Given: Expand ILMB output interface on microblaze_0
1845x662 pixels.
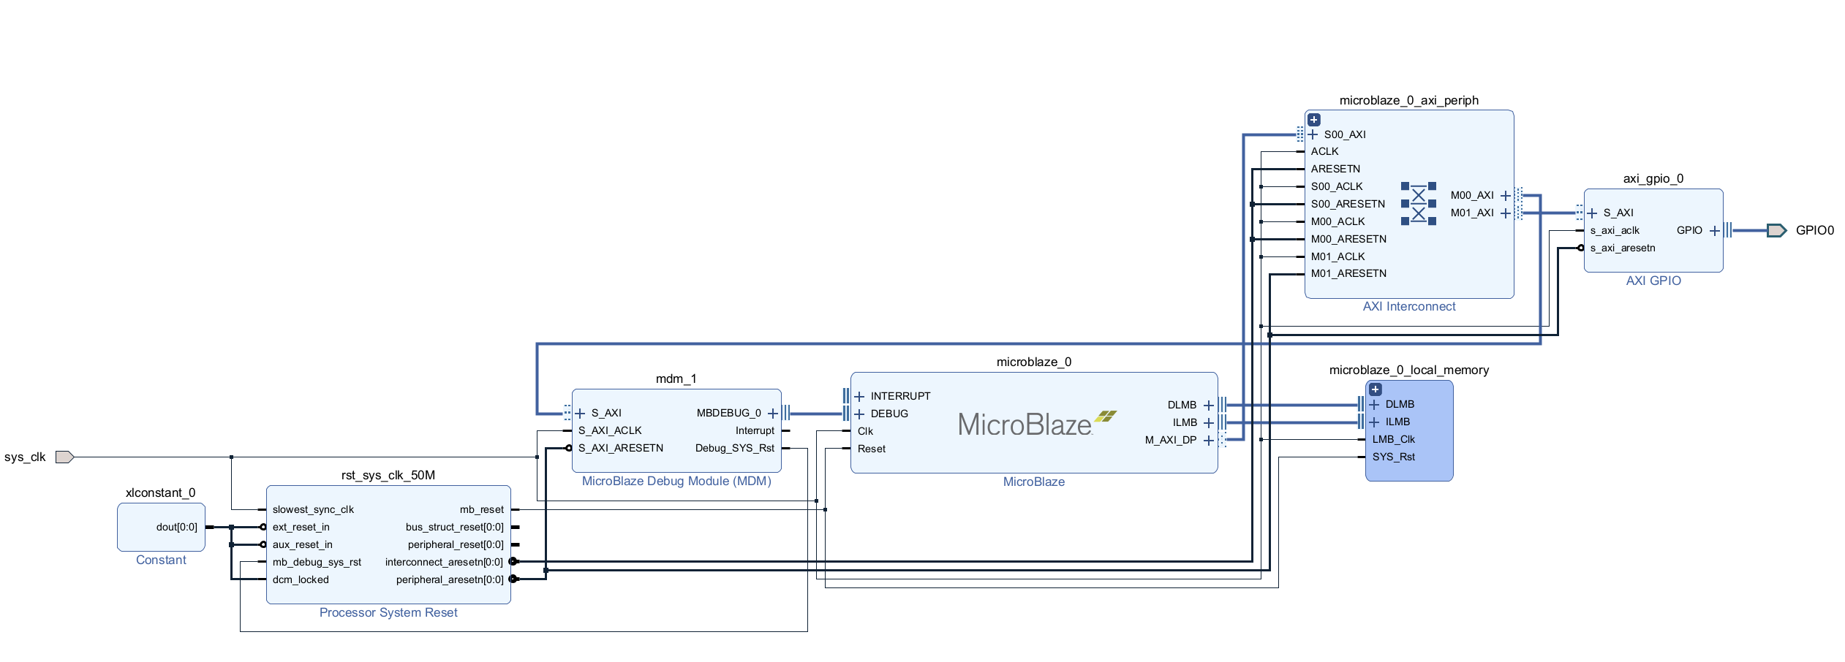Looking at the screenshot, I should 1208,423.
